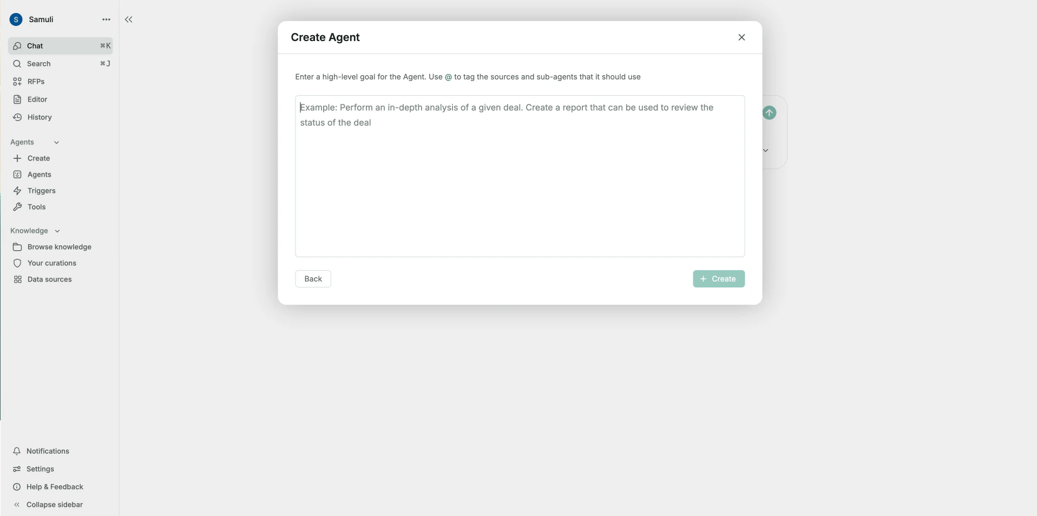The height and width of the screenshot is (516, 1037).
Task: Open the Notifications bell
Action: click(x=17, y=451)
